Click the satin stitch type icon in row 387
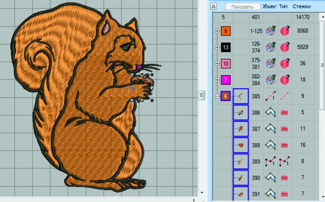This screenshot has height=202, width=325. 284,129
